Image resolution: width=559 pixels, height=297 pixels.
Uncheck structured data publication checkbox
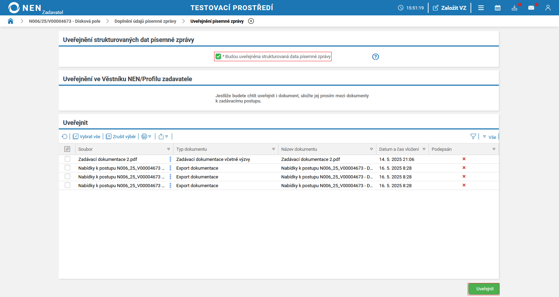click(218, 56)
